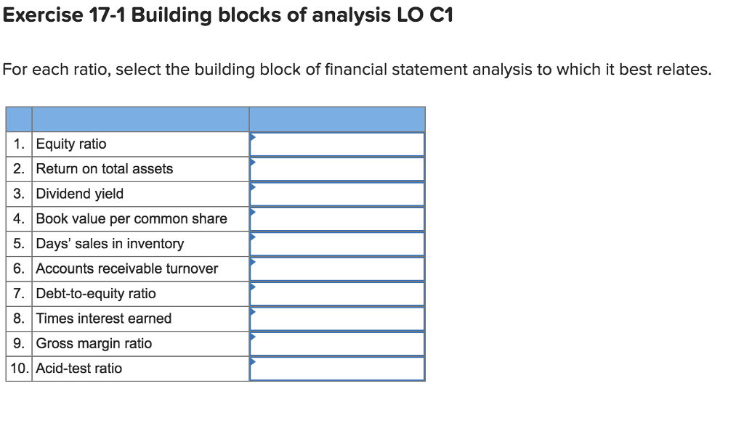This screenshot has width=744, height=423.
Task: Open the answer dropdown for Equity ratio
Action: click(337, 144)
